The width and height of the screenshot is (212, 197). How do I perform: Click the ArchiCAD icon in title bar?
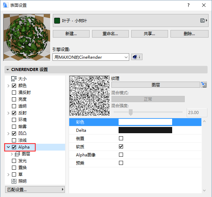pyautogui.click(x=5, y=5)
